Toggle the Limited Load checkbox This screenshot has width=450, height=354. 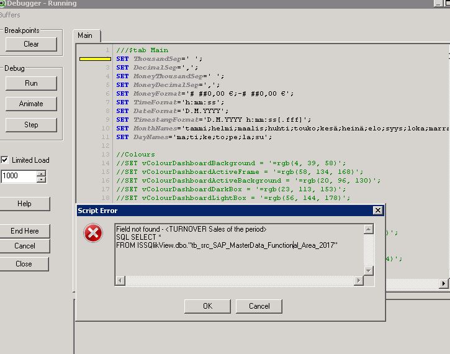(4, 160)
